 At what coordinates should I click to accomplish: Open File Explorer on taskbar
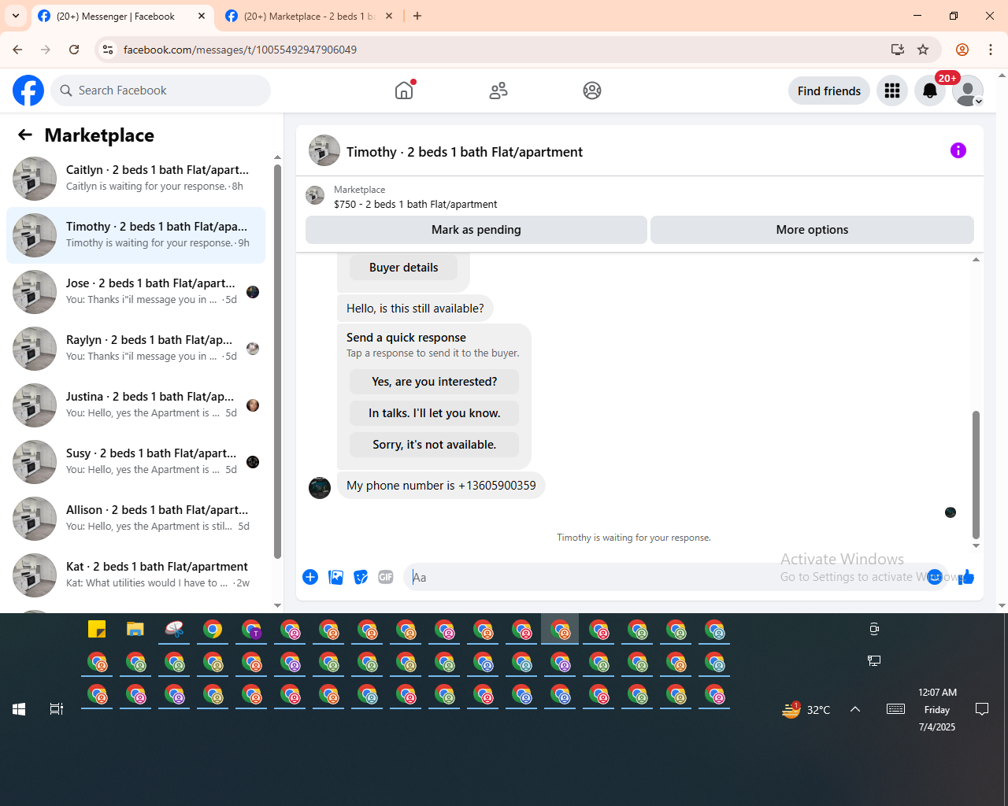(135, 629)
